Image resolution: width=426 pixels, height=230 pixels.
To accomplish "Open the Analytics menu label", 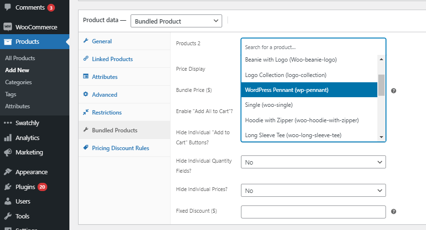I will (27, 138).
